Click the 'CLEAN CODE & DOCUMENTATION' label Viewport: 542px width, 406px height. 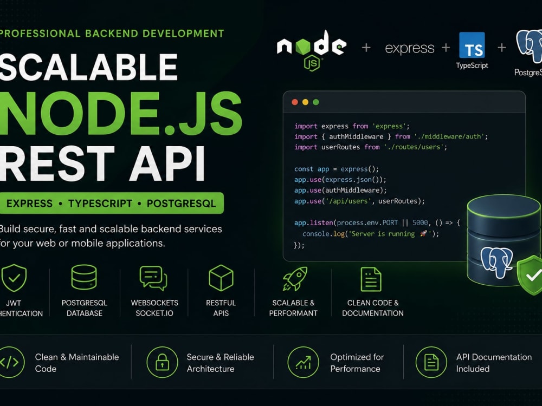click(x=373, y=308)
